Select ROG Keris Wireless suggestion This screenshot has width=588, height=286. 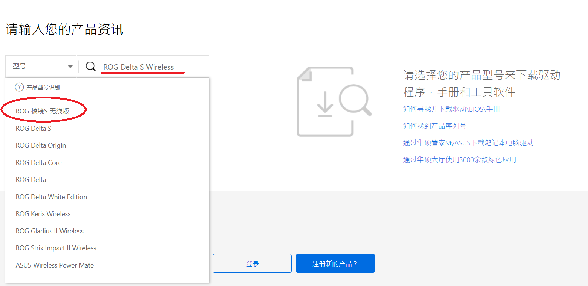(43, 214)
